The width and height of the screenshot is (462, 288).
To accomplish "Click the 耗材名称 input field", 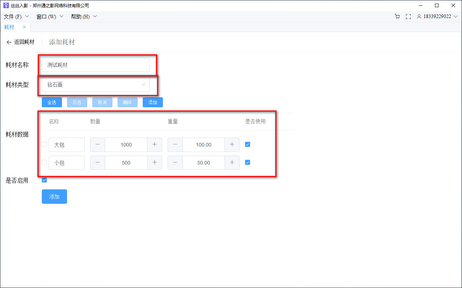I will tap(95, 65).
